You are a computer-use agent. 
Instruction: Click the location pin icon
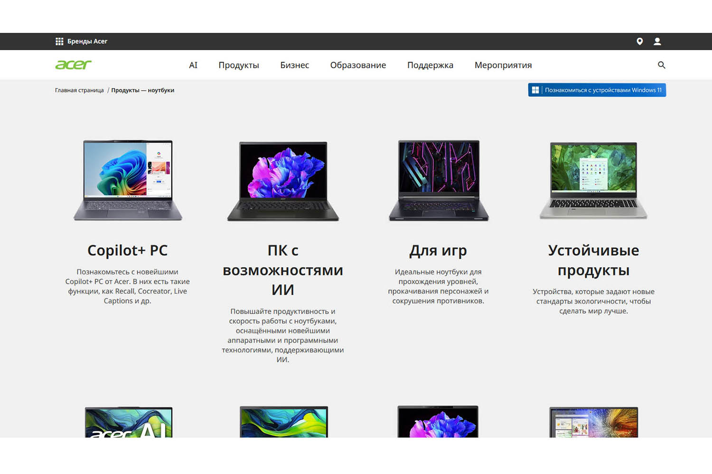click(639, 41)
